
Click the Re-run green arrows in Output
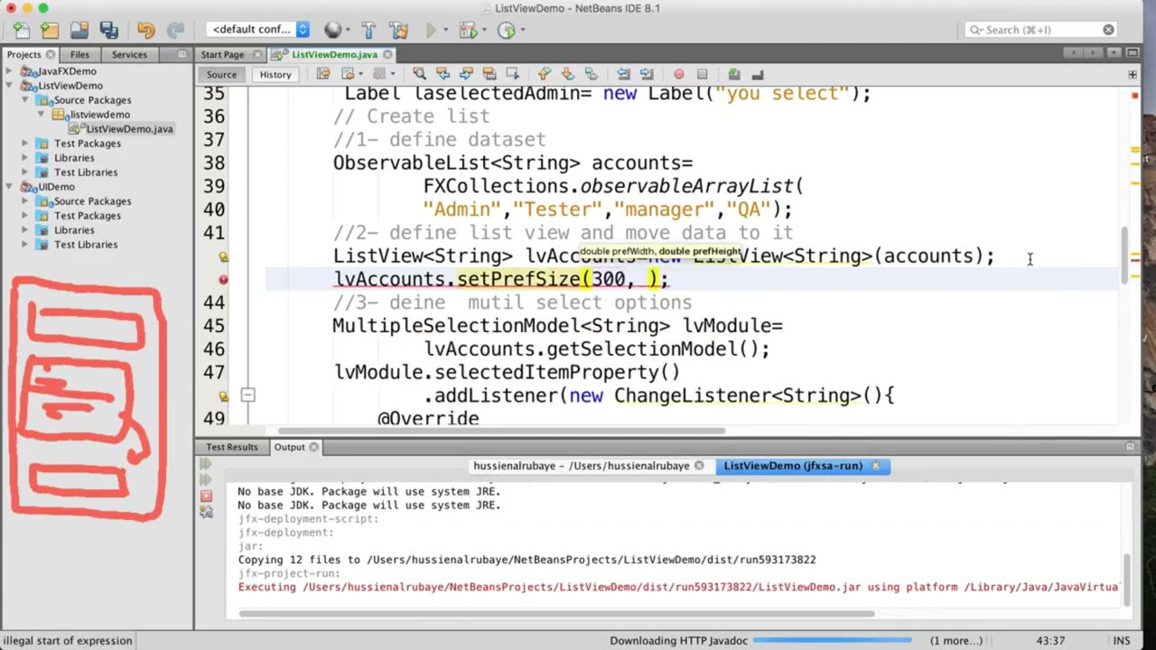click(206, 464)
